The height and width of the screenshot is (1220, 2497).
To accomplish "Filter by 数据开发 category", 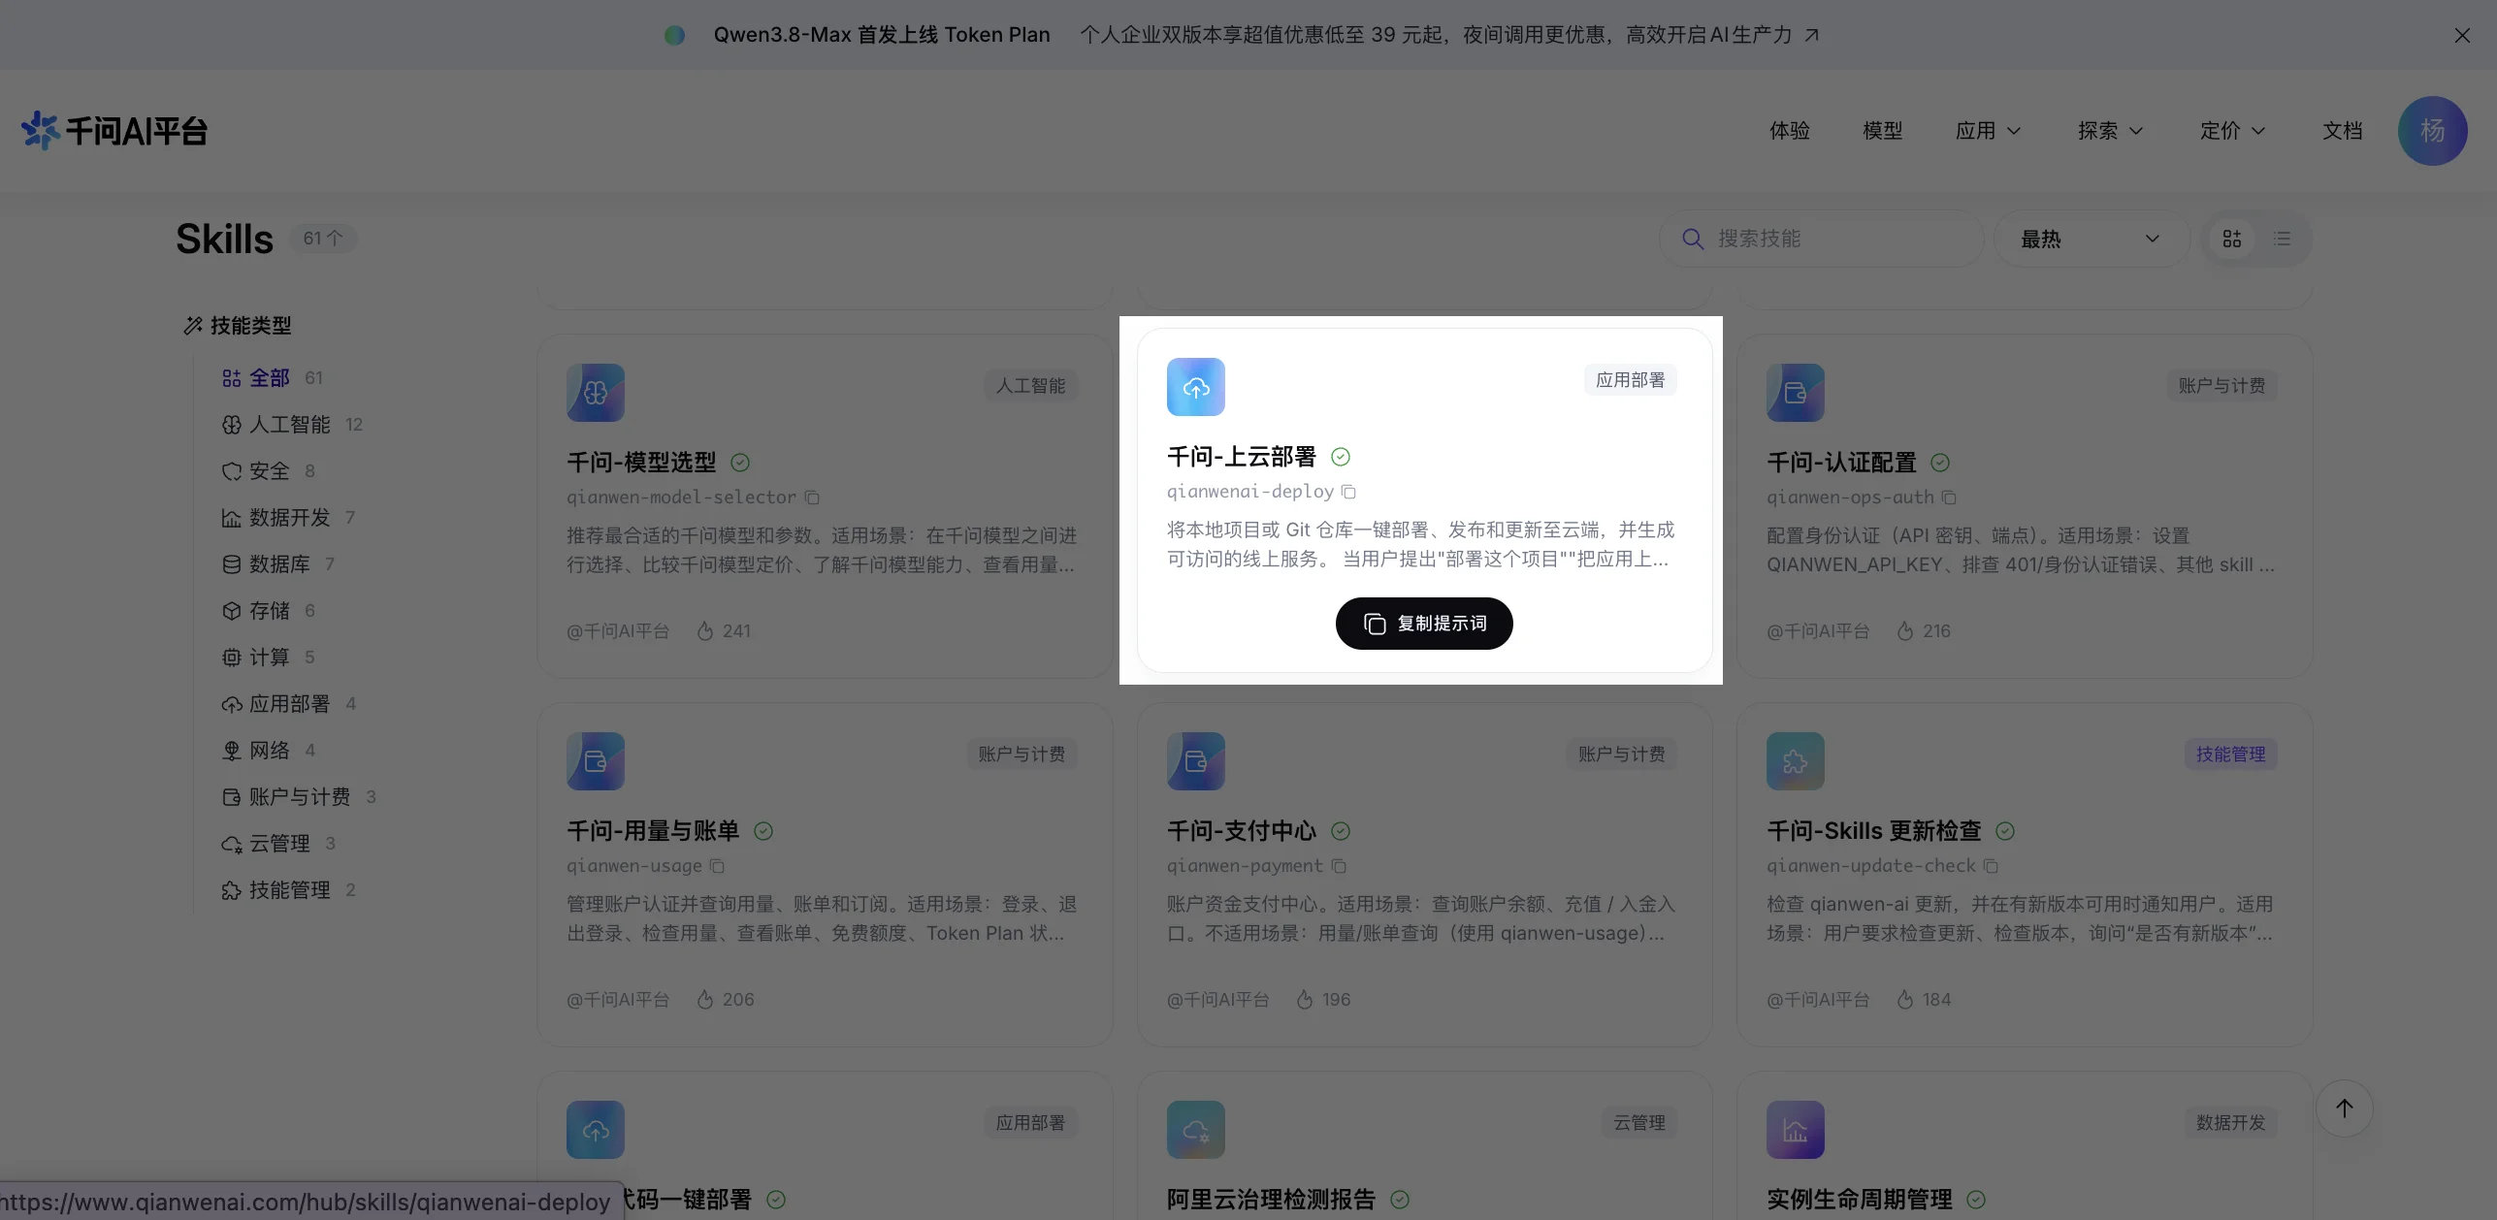I will click(287, 518).
